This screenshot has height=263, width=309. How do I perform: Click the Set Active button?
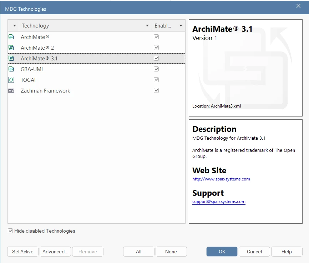point(23,252)
